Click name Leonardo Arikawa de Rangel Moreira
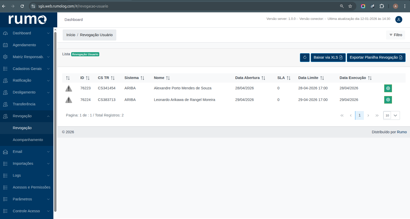 [184, 100]
